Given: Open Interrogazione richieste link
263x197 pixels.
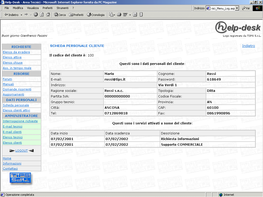Looking at the screenshot, I should [20, 121].
